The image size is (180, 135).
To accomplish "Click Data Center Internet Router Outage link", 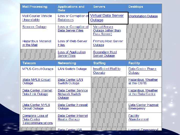I will 73,117.
